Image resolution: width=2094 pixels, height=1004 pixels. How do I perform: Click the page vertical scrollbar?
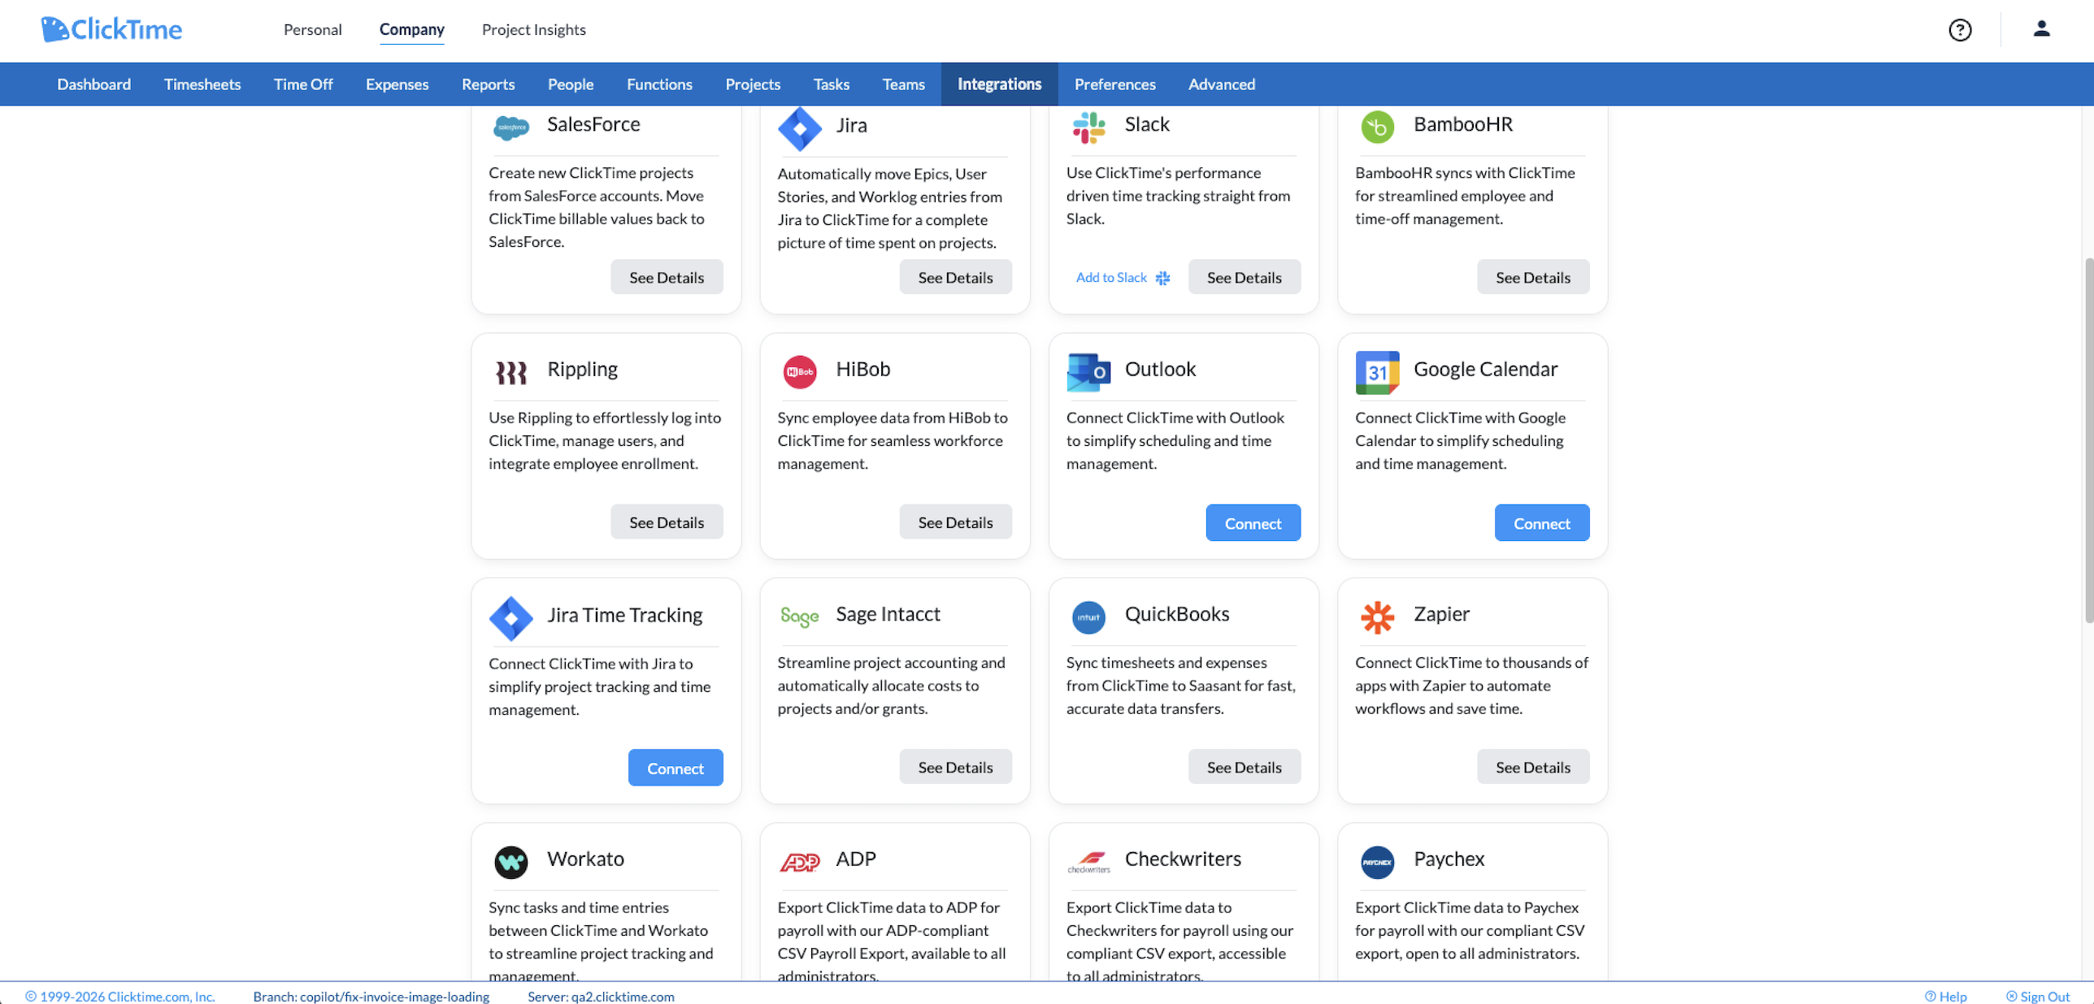point(2087,439)
